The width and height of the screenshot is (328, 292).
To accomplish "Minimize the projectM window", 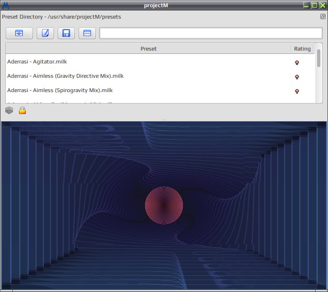I will 307,5.
